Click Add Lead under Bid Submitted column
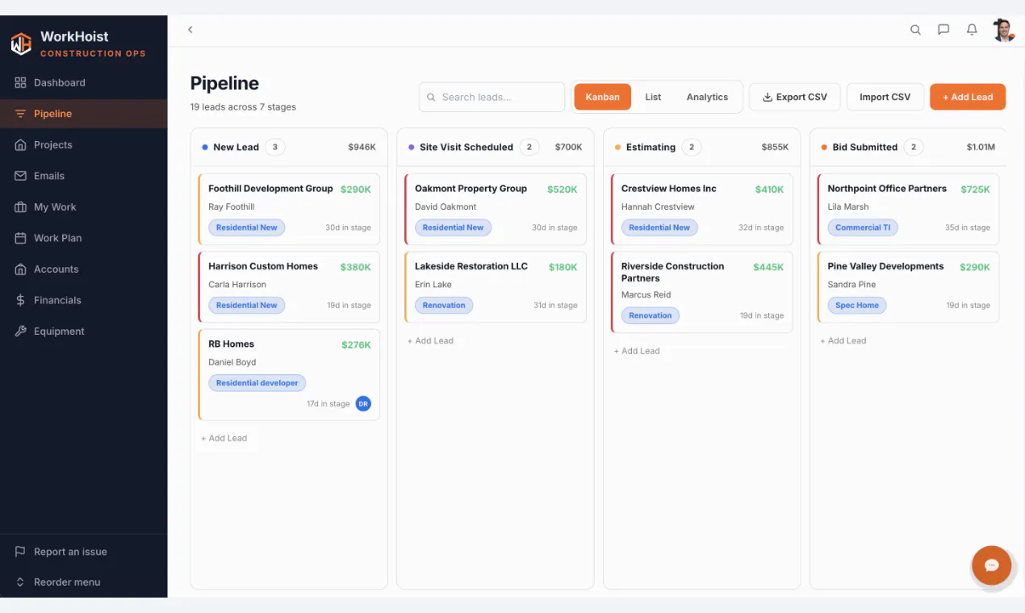The height and width of the screenshot is (613, 1025). (x=843, y=340)
